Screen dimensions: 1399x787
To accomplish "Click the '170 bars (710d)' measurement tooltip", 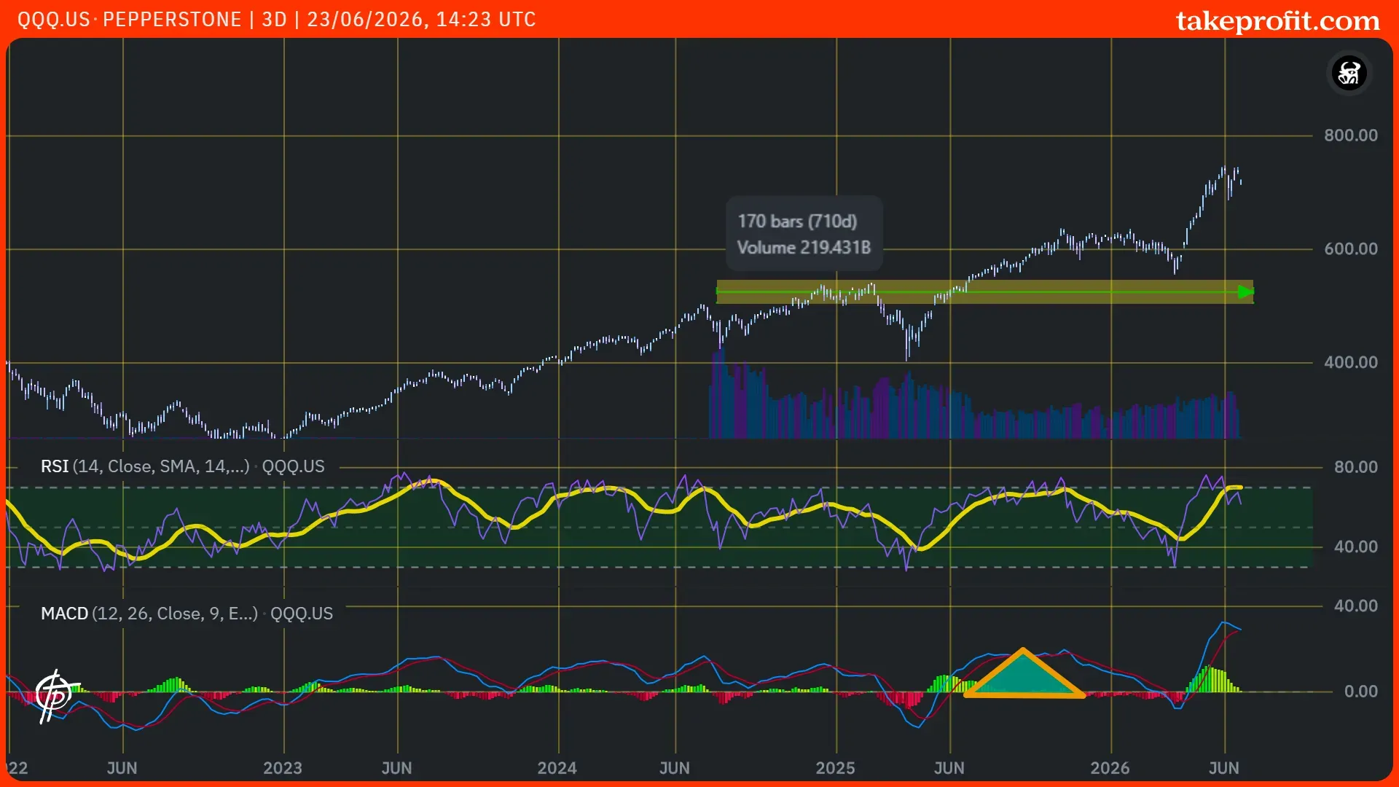I will click(x=797, y=221).
